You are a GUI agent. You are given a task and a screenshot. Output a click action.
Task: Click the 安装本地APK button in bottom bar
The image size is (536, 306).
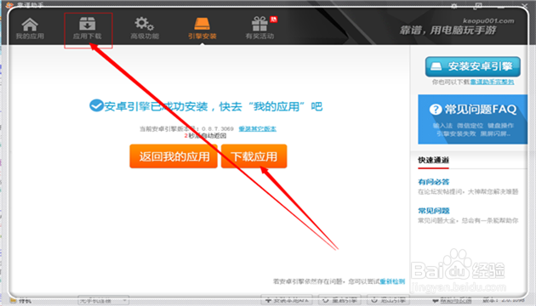[x=287, y=300]
